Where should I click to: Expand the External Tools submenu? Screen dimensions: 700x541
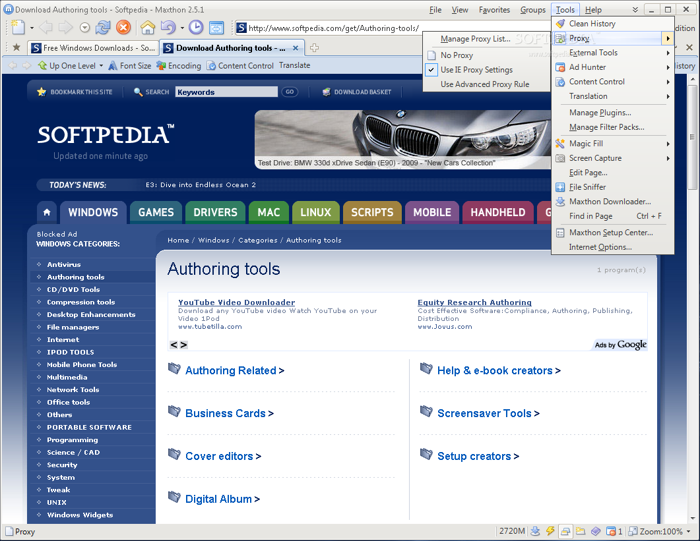(x=612, y=53)
